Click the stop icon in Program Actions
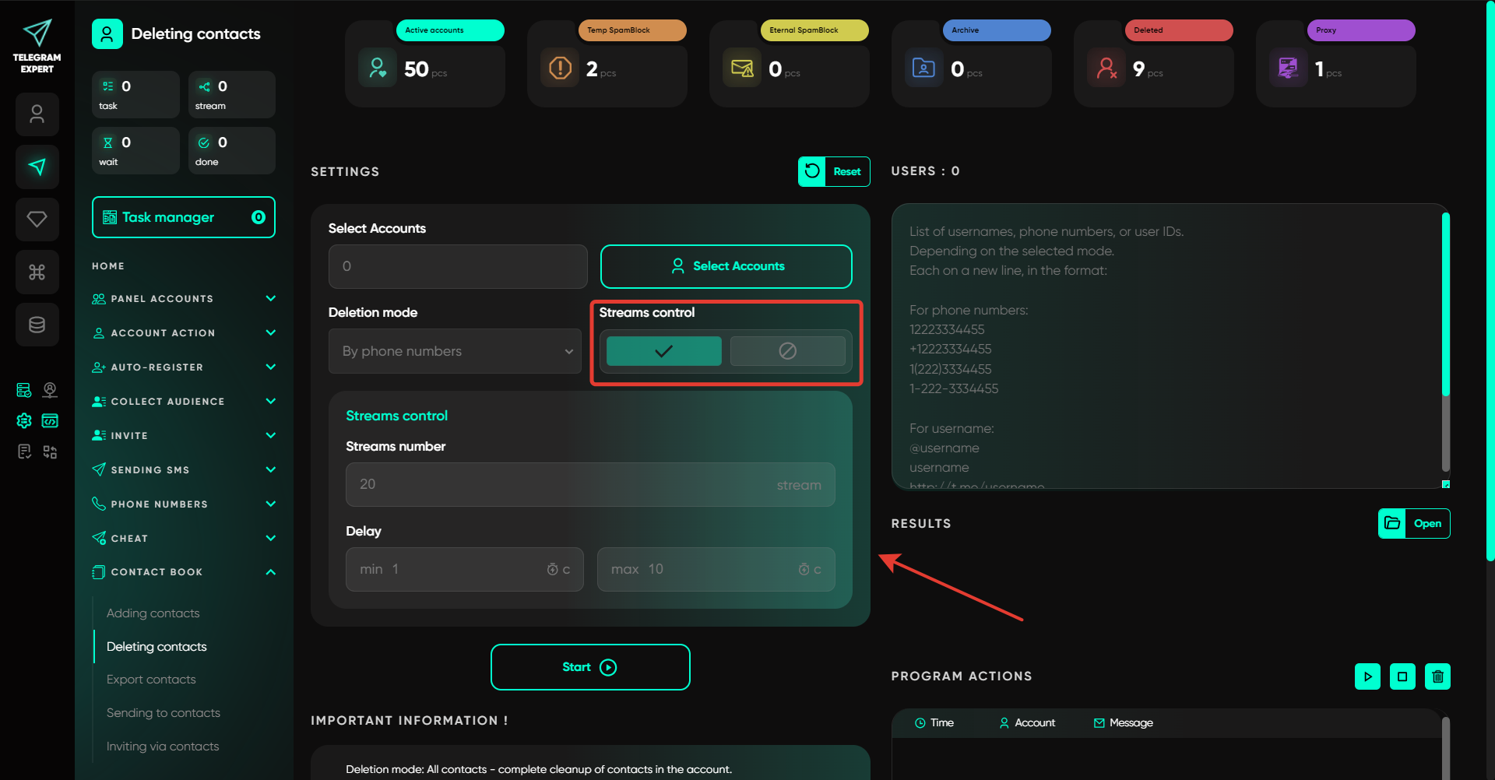The image size is (1495, 780). point(1402,676)
